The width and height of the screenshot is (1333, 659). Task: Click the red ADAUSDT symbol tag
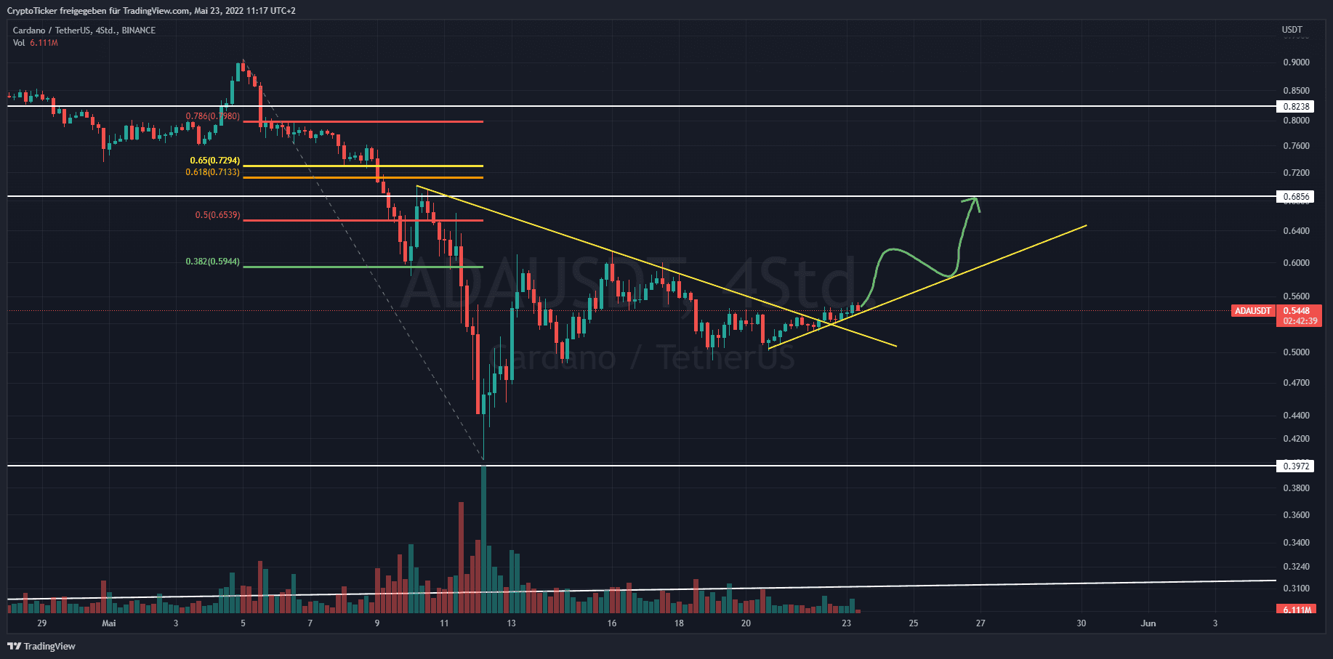pyautogui.click(x=1253, y=311)
